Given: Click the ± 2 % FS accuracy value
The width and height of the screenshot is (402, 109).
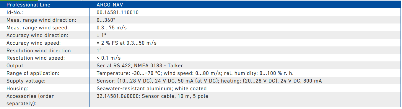Looking at the screenshot, I should point(126,43).
